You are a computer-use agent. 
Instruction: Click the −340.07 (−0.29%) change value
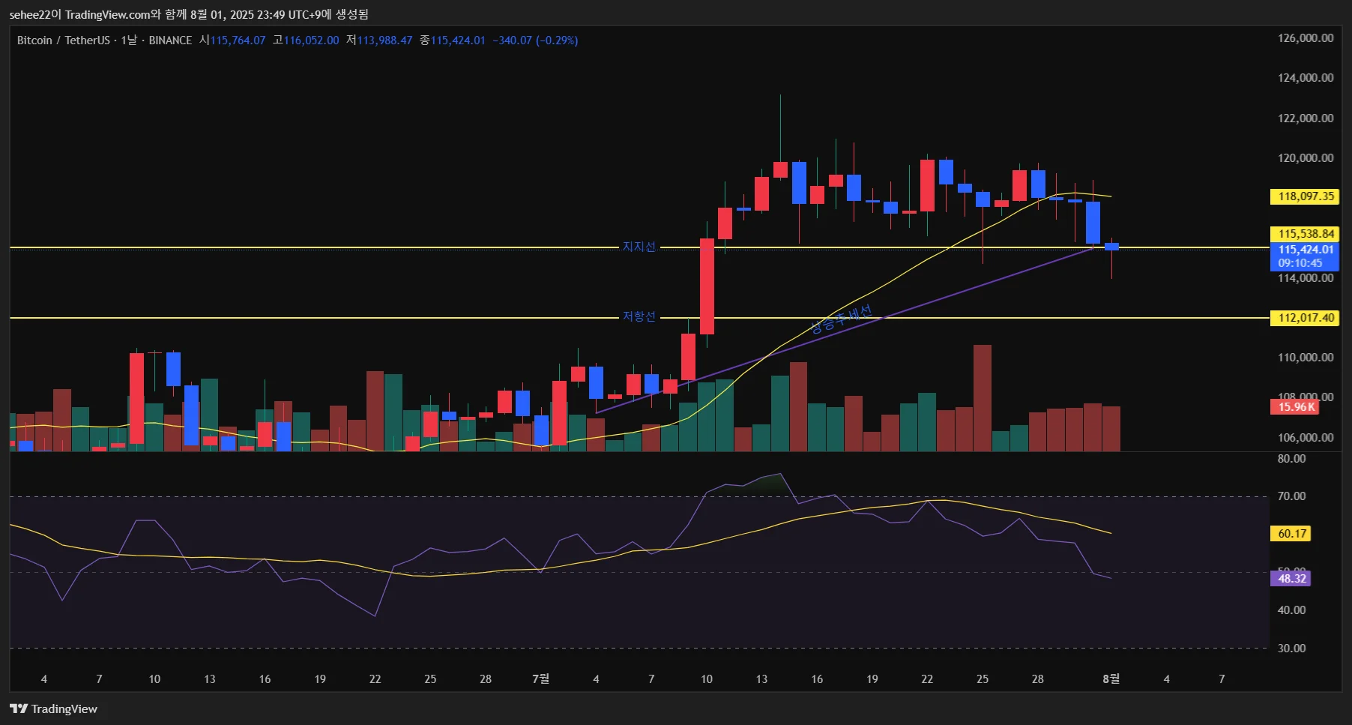tap(535, 40)
